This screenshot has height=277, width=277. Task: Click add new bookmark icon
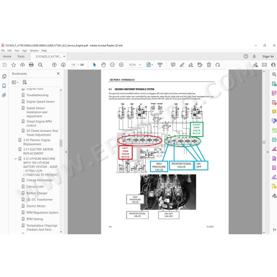pos(25,82)
